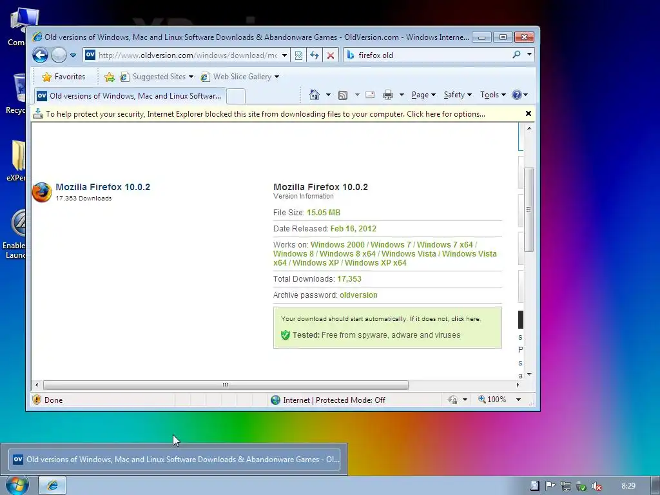Open the Windows Start orb
The image size is (660, 495).
[x=17, y=485]
